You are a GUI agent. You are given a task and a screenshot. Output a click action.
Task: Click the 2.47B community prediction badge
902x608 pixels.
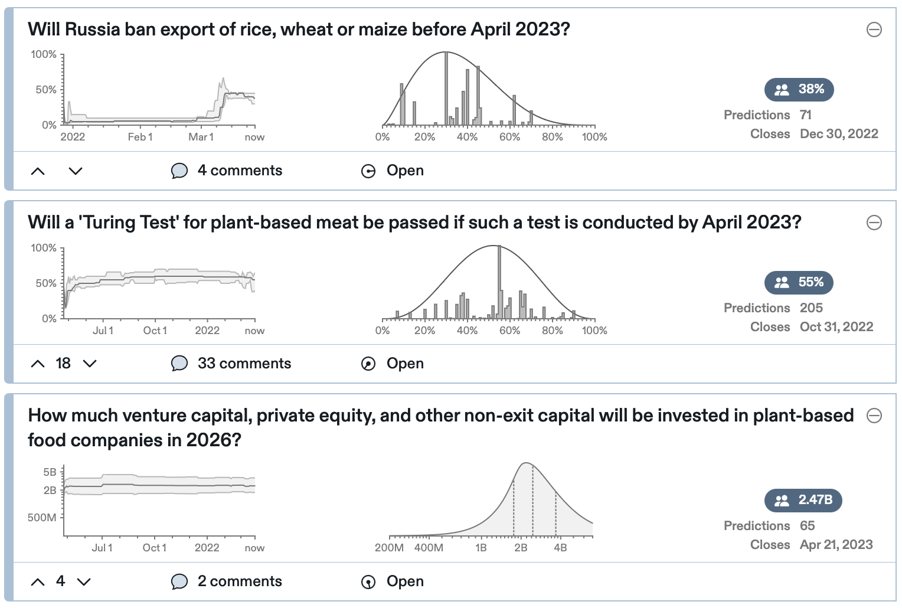coord(803,500)
